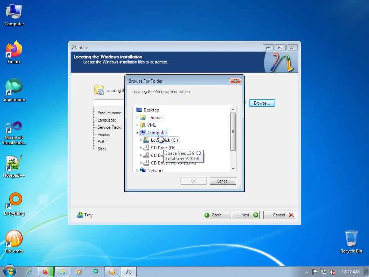The width and height of the screenshot is (369, 277).
Task: Select the Notepad++ desktop shortcut
Action: pos(14,166)
